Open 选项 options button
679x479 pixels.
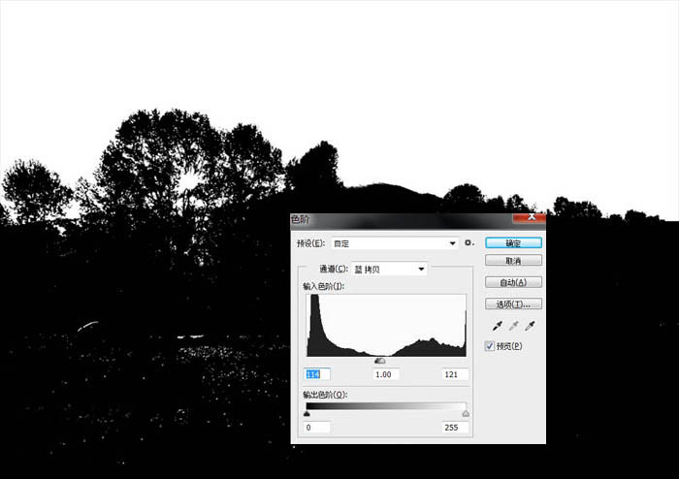pos(513,304)
